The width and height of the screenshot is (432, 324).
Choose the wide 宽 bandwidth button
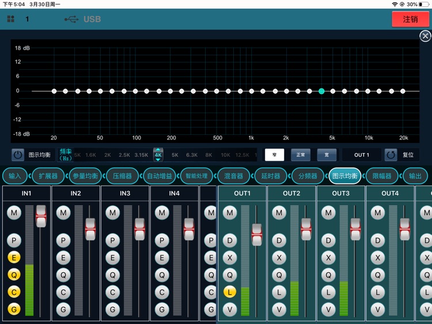point(327,155)
